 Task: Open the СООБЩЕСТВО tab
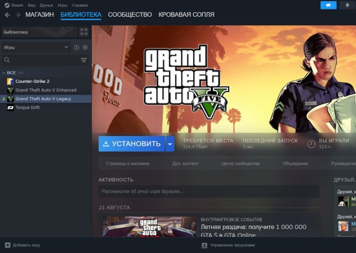click(x=130, y=15)
